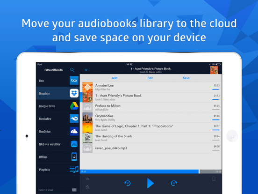Click the Annabel Lee cover artwork
This screenshot has height=194, width=258.
[87, 87]
